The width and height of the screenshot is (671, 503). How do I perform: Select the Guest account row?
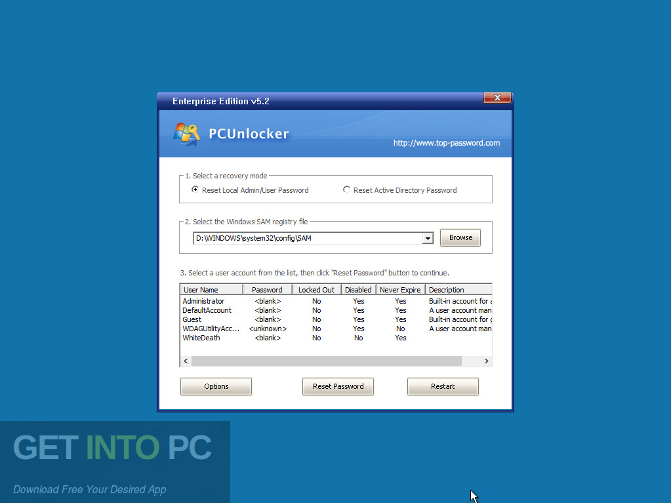tap(336, 319)
